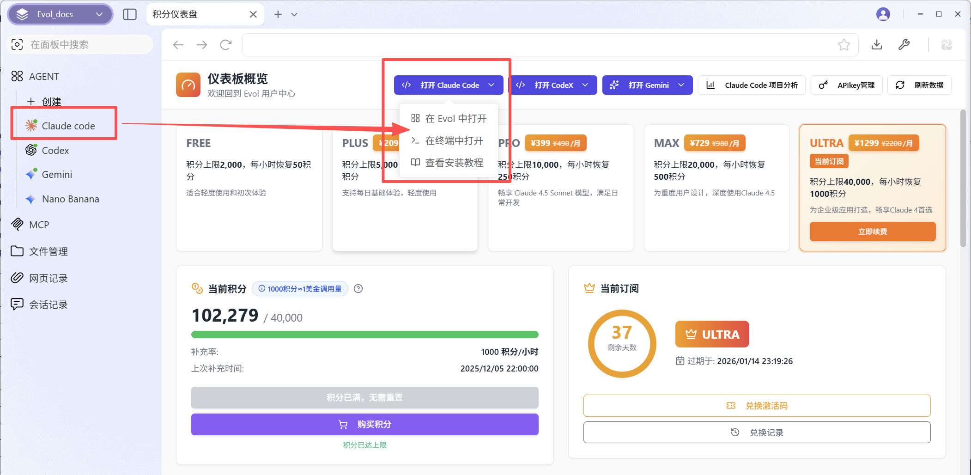Image resolution: width=971 pixels, height=475 pixels.
Task: Click the wrench tools icon
Action: pyautogui.click(x=904, y=45)
